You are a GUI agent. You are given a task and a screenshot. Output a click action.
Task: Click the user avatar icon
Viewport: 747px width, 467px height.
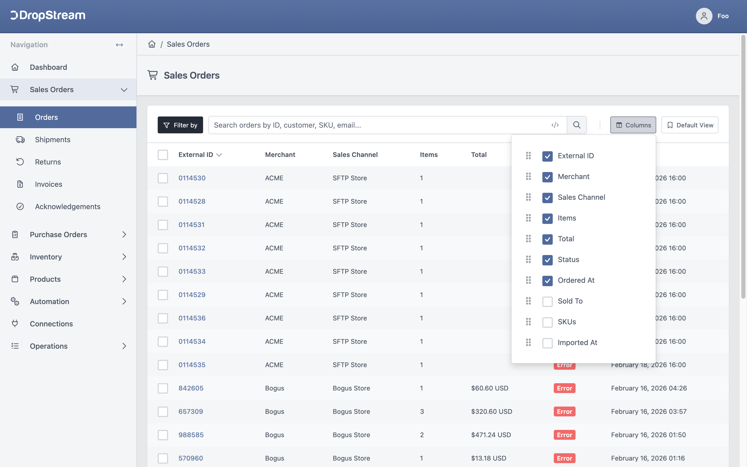tap(704, 16)
